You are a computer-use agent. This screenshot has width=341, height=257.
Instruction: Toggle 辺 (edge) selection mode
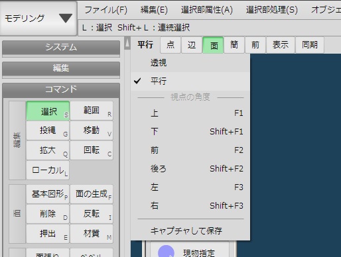tap(192, 45)
